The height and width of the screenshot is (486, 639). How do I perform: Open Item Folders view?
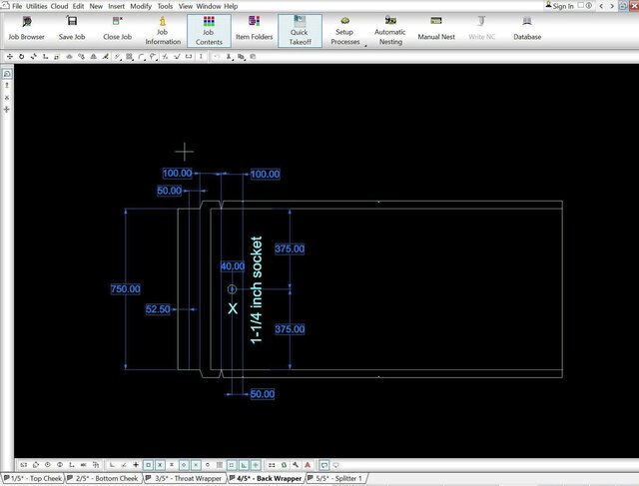254,30
